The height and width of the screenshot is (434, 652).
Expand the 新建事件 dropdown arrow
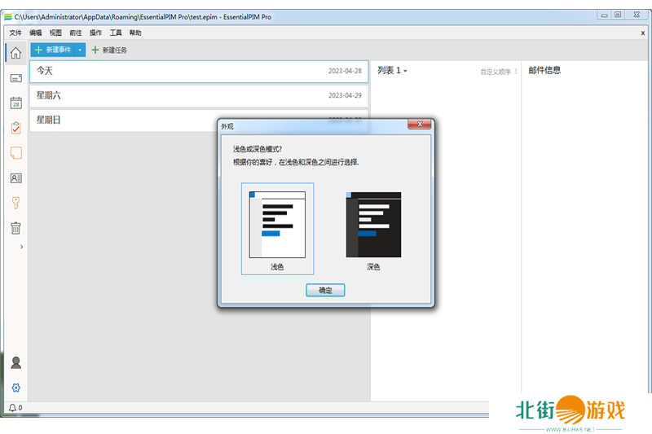pos(80,50)
